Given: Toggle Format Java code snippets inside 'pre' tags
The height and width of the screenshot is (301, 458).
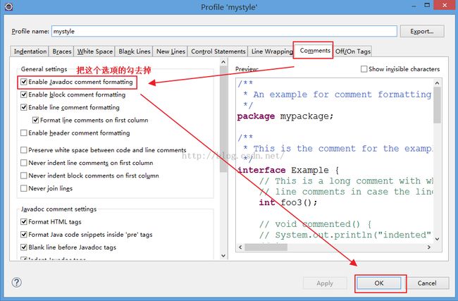Looking at the screenshot, I should [24, 235].
